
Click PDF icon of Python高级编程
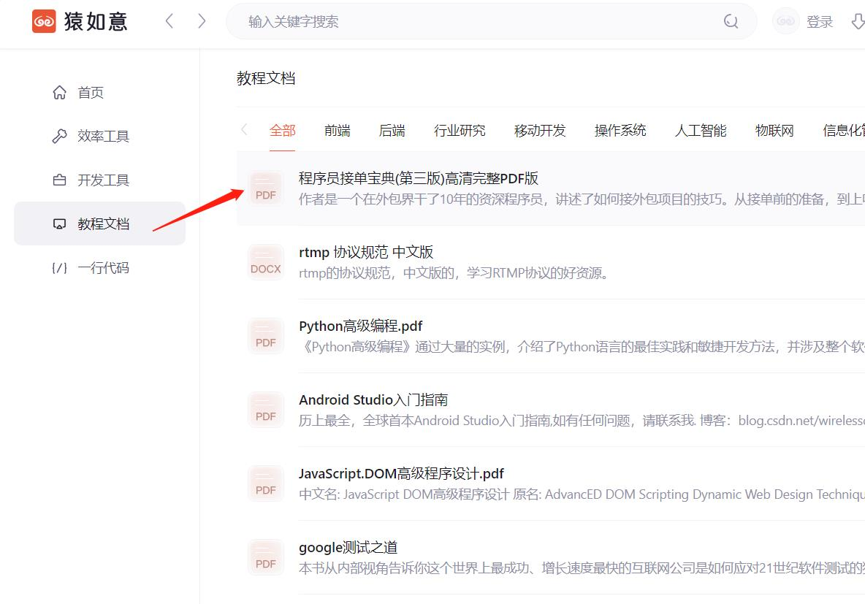click(266, 336)
